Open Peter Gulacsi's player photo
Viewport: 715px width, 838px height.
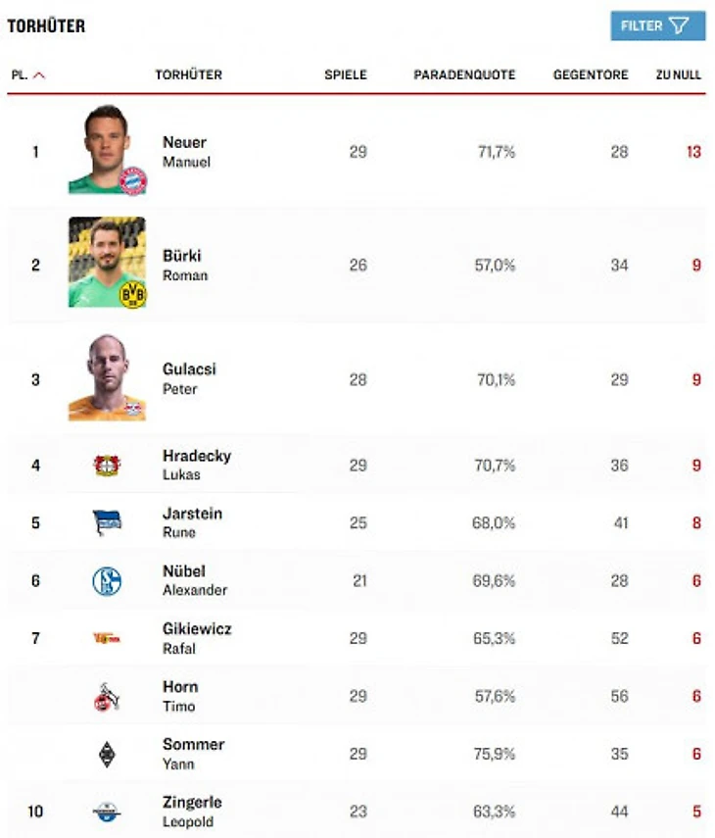pos(106,377)
